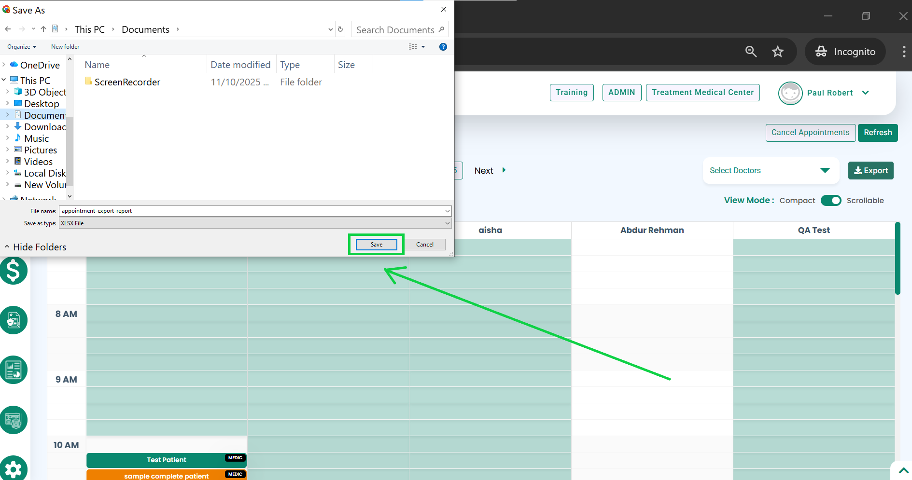Click the refresh folder icon in Save dialog
Viewport: 912px width, 480px height.
click(340, 29)
